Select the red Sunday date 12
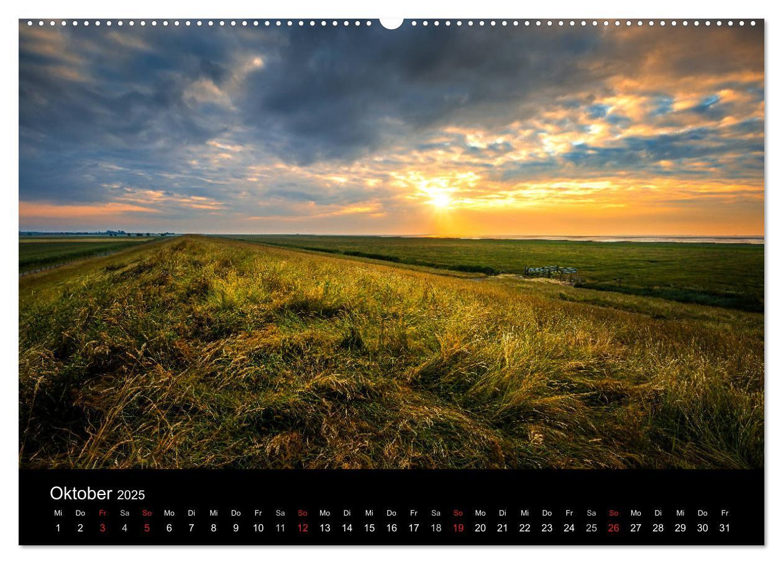Image resolution: width=783 pixels, height=564 pixels. pos(303,528)
